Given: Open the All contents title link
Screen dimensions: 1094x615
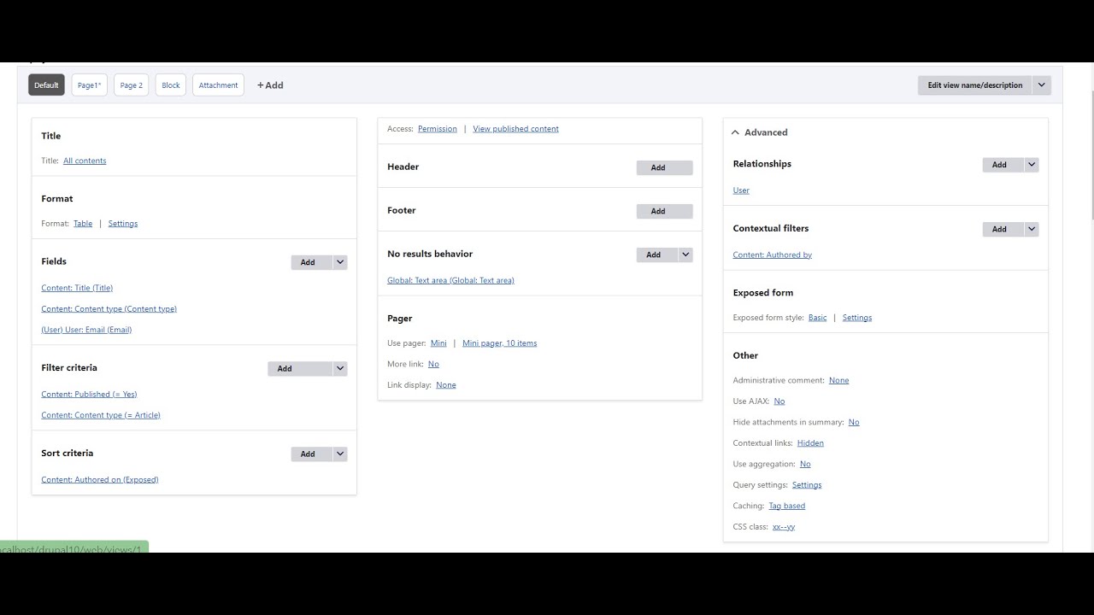Looking at the screenshot, I should (x=85, y=161).
